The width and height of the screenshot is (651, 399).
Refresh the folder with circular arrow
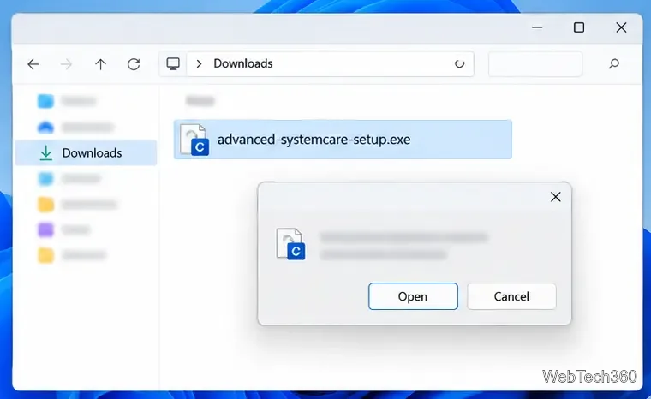[134, 64]
